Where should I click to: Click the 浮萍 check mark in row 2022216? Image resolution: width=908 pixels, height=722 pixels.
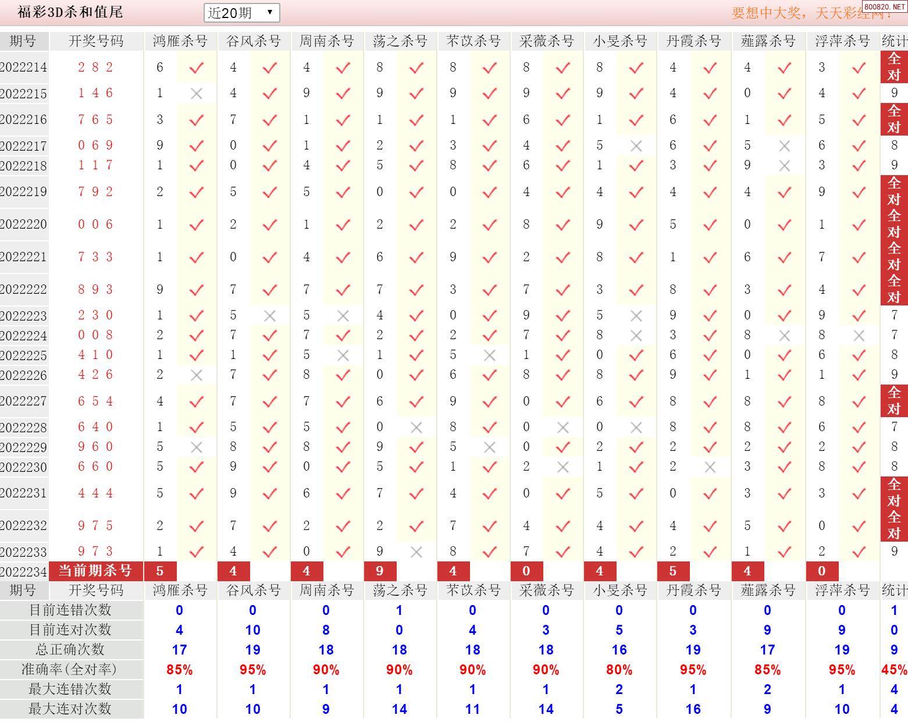859,120
